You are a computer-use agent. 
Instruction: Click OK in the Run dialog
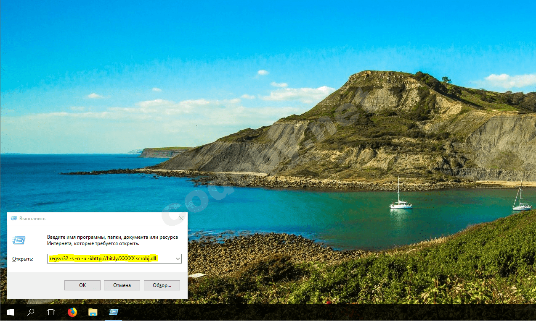[x=82, y=285]
